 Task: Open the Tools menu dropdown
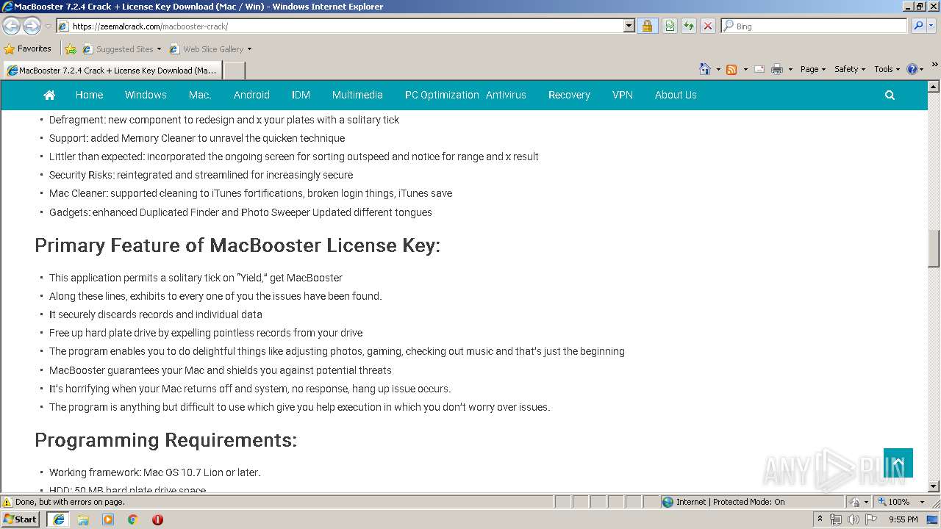(x=887, y=69)
